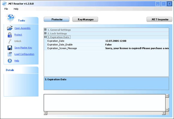Screen dimensions: 174x119
Task: Close the .NET Reactor window
Action: click(169, 4)
